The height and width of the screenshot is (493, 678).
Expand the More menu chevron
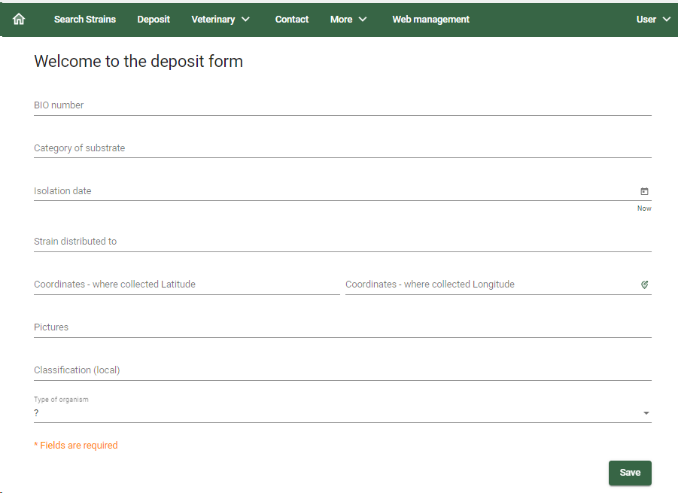click(x=363, y=19)
